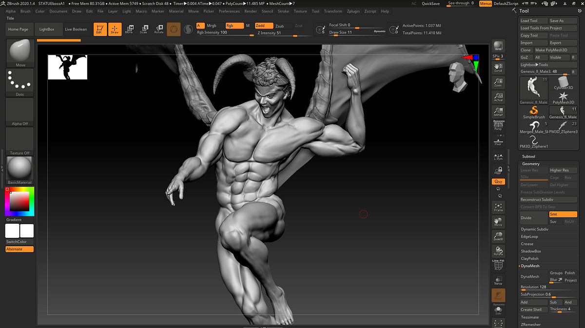585x328 pixels.
Task: Collapse the DynaMesh section header
Action: (x=530, y=266)
